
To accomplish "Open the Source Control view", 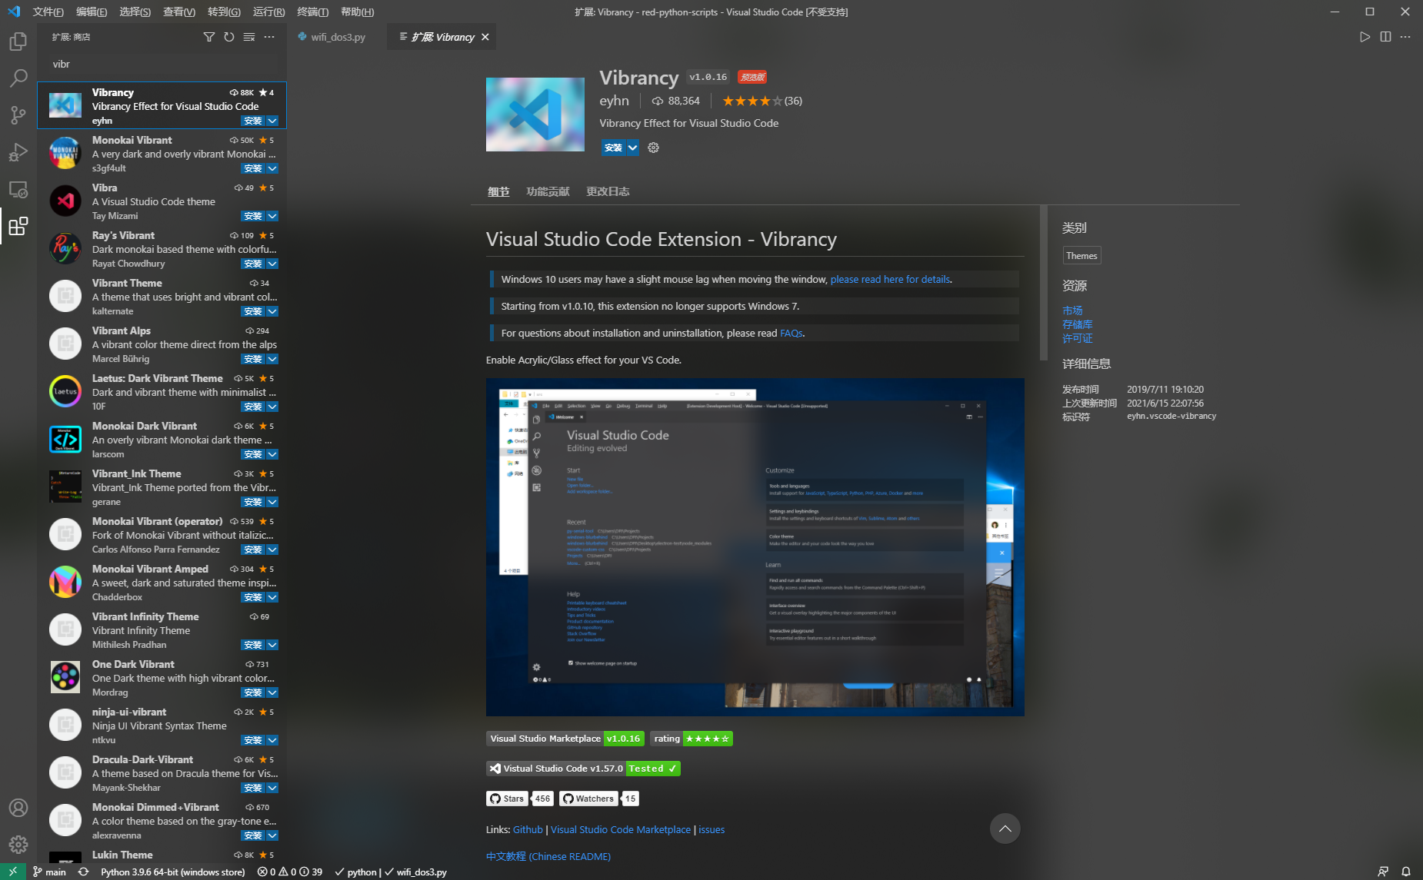I will (x=18, y=115).
